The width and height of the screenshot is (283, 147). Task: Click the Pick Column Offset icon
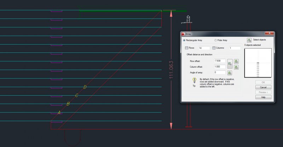[x=236, y=67]
